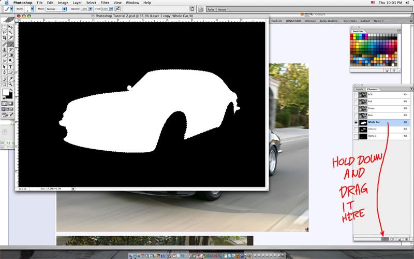Switch to the Layers tab

point(359,89)
